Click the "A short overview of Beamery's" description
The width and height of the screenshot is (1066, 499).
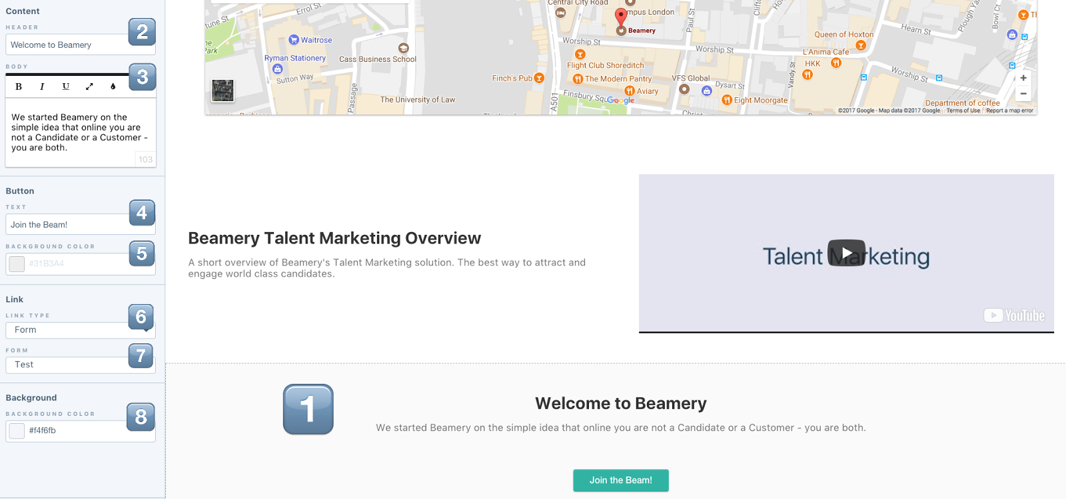point(387,268)
